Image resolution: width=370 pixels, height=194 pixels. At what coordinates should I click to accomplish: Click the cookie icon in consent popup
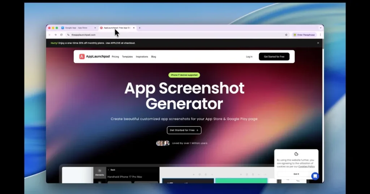click(296, 154)
